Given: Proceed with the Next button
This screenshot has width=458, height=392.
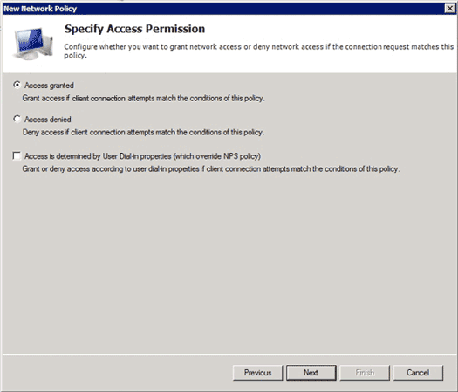Looking at the screenshot, I should tap(311, 373).
